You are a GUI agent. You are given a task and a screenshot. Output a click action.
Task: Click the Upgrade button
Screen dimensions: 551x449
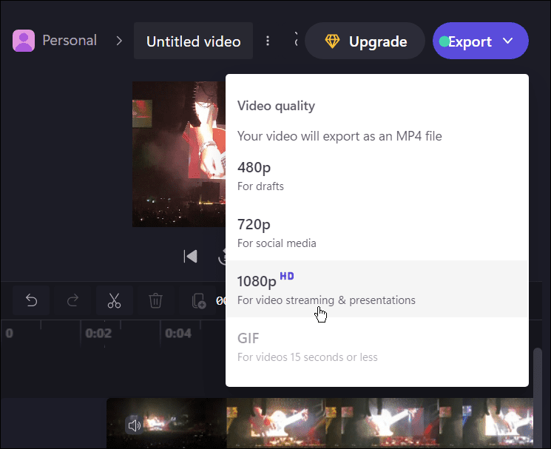click(365, 41)
